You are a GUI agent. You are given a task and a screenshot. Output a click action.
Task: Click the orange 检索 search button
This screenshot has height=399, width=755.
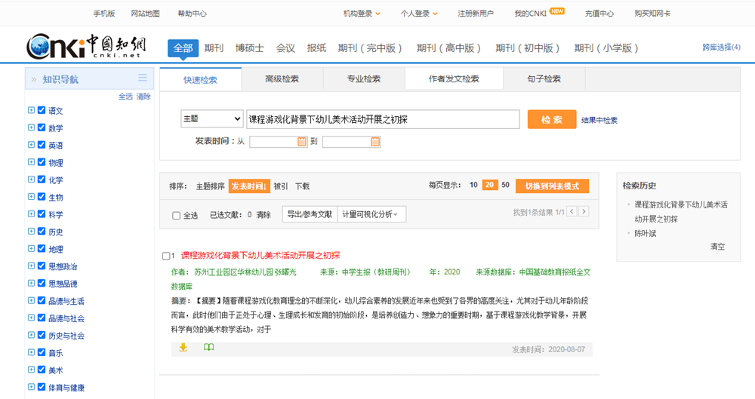pos(552,119)
